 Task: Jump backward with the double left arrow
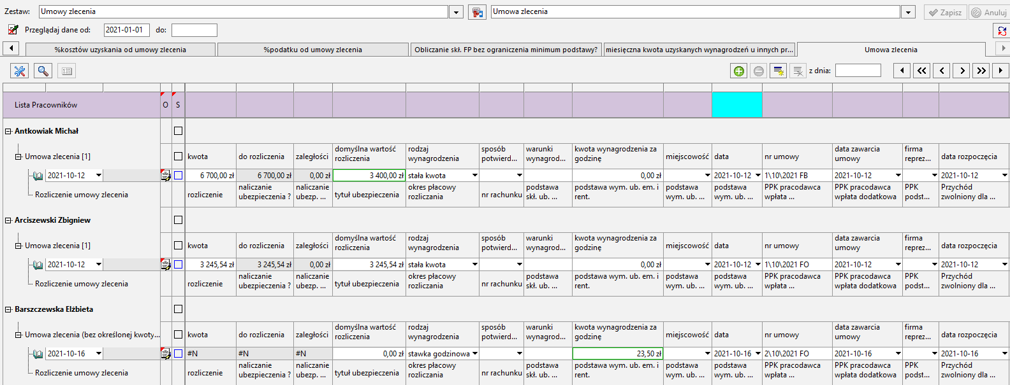pos(922,71)
